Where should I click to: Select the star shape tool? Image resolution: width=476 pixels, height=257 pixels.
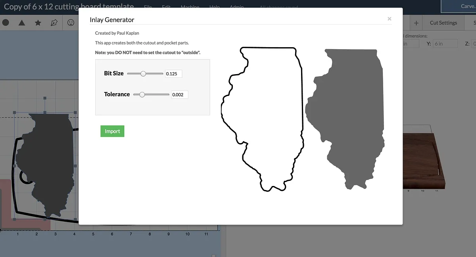[38, 23]
